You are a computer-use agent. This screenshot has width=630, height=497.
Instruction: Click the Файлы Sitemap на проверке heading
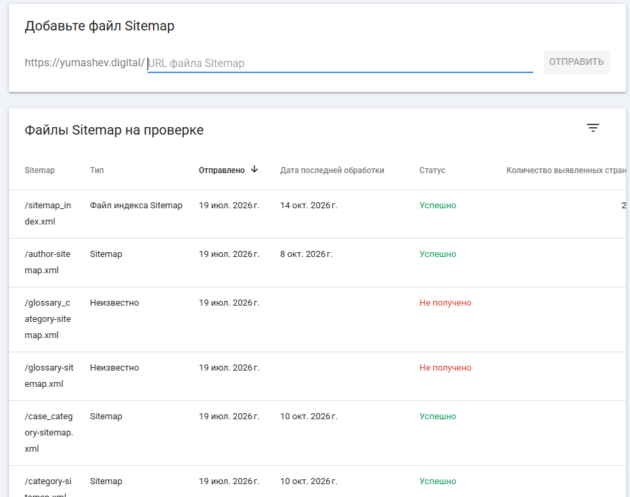pyautogui.click(x=114, y=130)
